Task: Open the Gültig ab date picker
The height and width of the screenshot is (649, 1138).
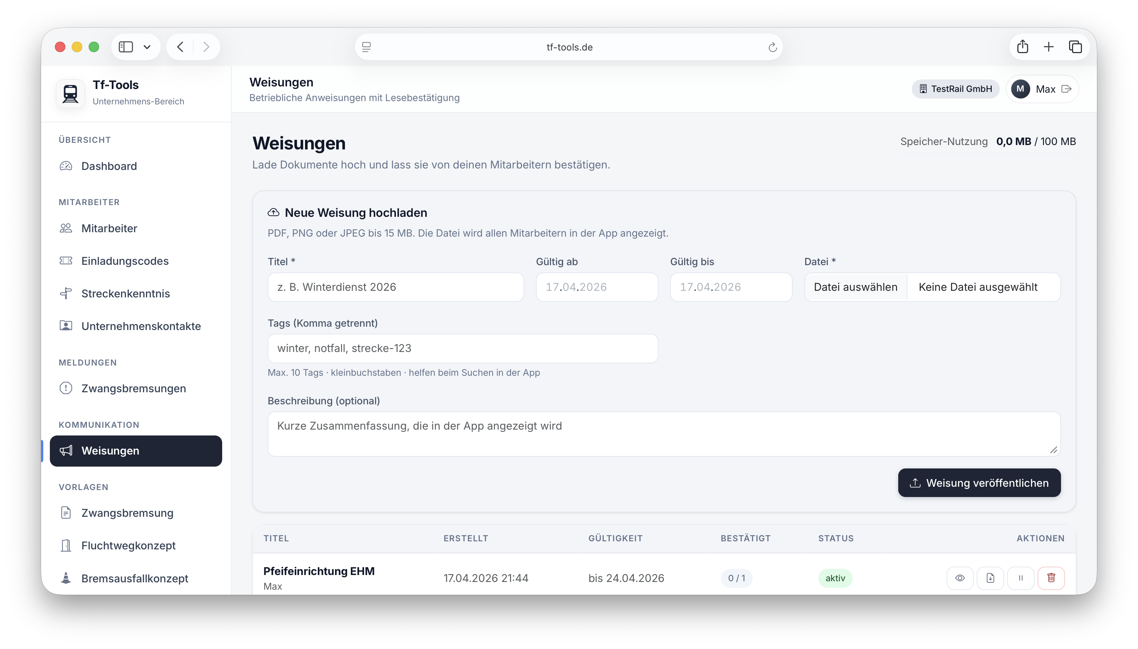Action: [x=596, y=287]
